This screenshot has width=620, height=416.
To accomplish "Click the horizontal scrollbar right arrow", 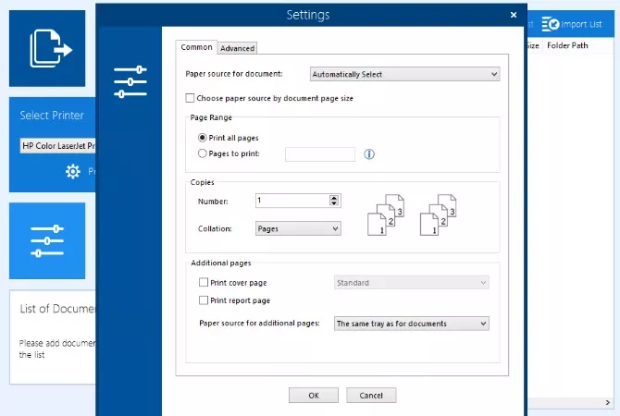I will 608,402.
